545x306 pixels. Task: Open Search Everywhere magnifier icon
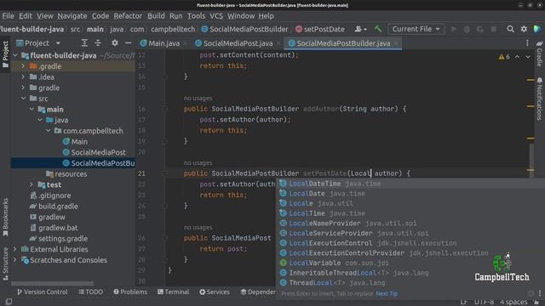coord(510,29)
